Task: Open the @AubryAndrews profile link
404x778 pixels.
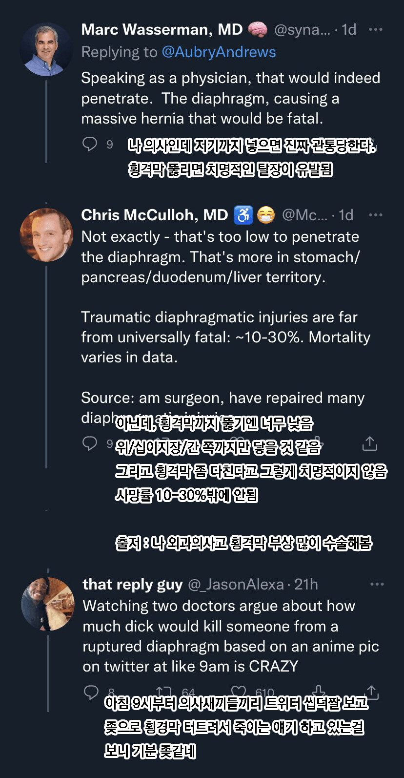Action: coord(219,52)
